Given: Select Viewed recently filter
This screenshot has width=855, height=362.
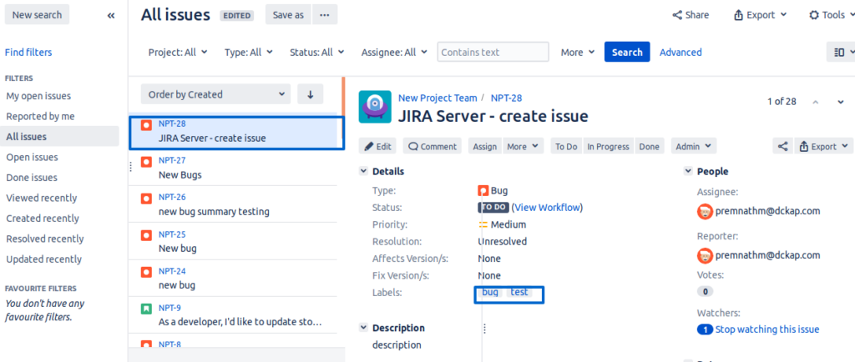Looking at the screenshot, I should click(x=42, y=199).
